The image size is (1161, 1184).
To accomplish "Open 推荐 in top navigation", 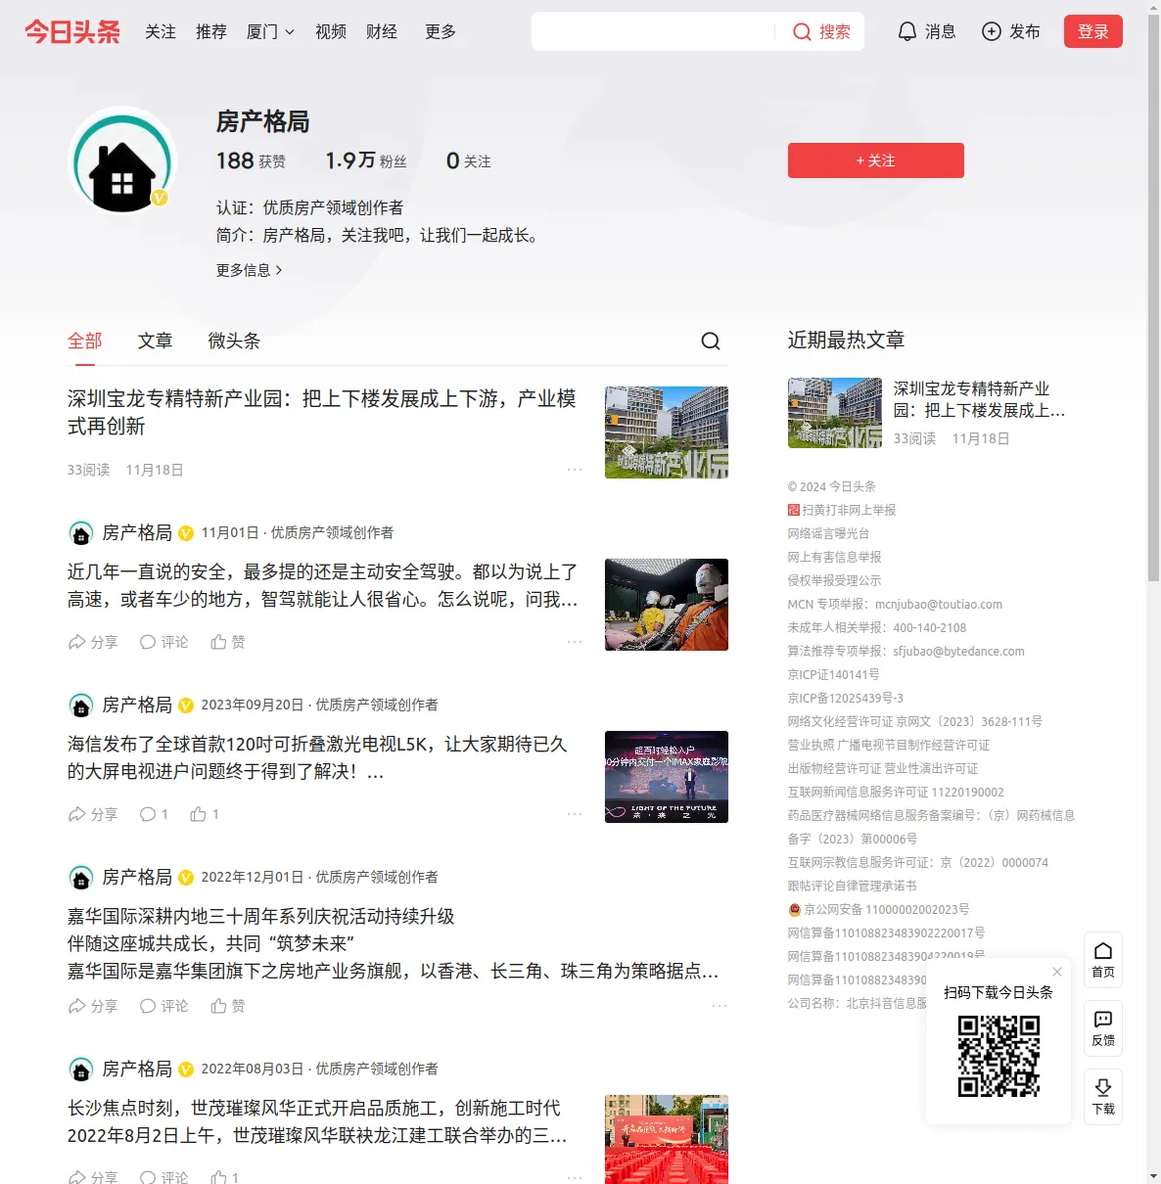I will (211, 31).
